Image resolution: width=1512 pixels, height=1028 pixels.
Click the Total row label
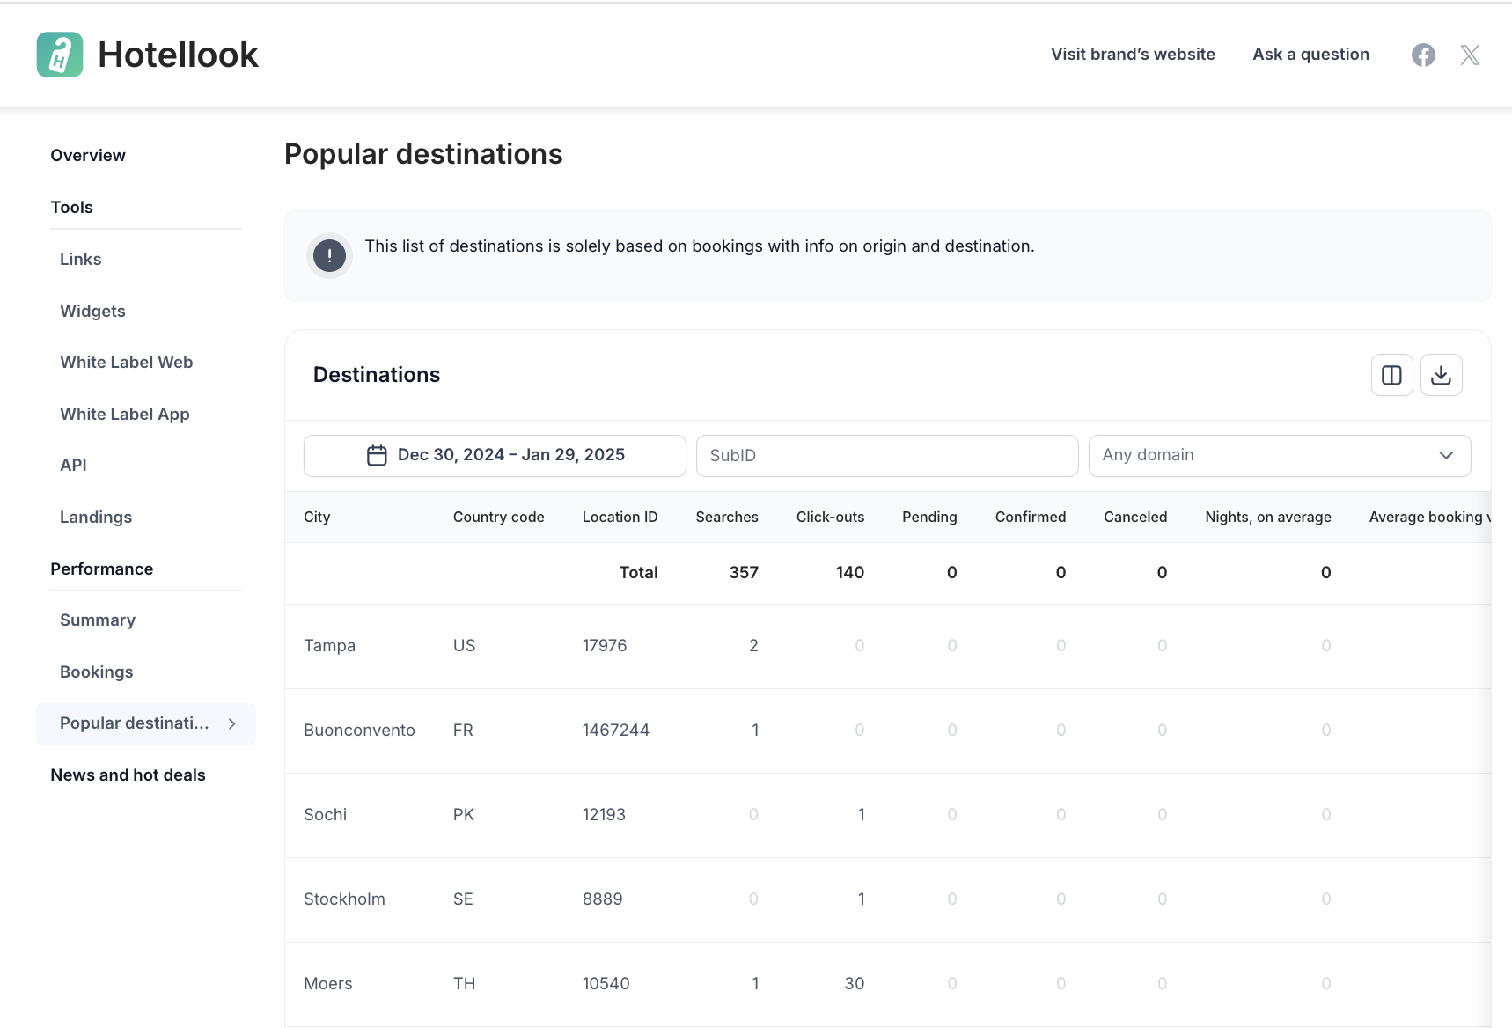click(638, 573)
